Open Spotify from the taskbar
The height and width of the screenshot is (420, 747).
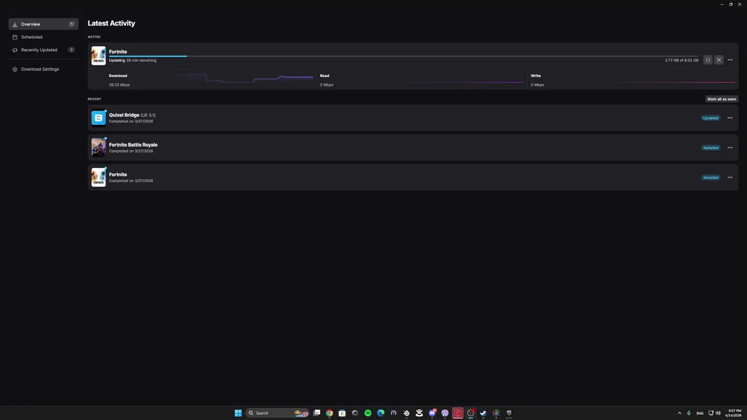pyautogui.click(x=368, y=413)
